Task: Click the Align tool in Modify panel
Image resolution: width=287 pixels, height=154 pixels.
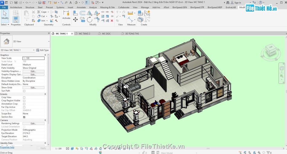Action: tap(75, 13)
